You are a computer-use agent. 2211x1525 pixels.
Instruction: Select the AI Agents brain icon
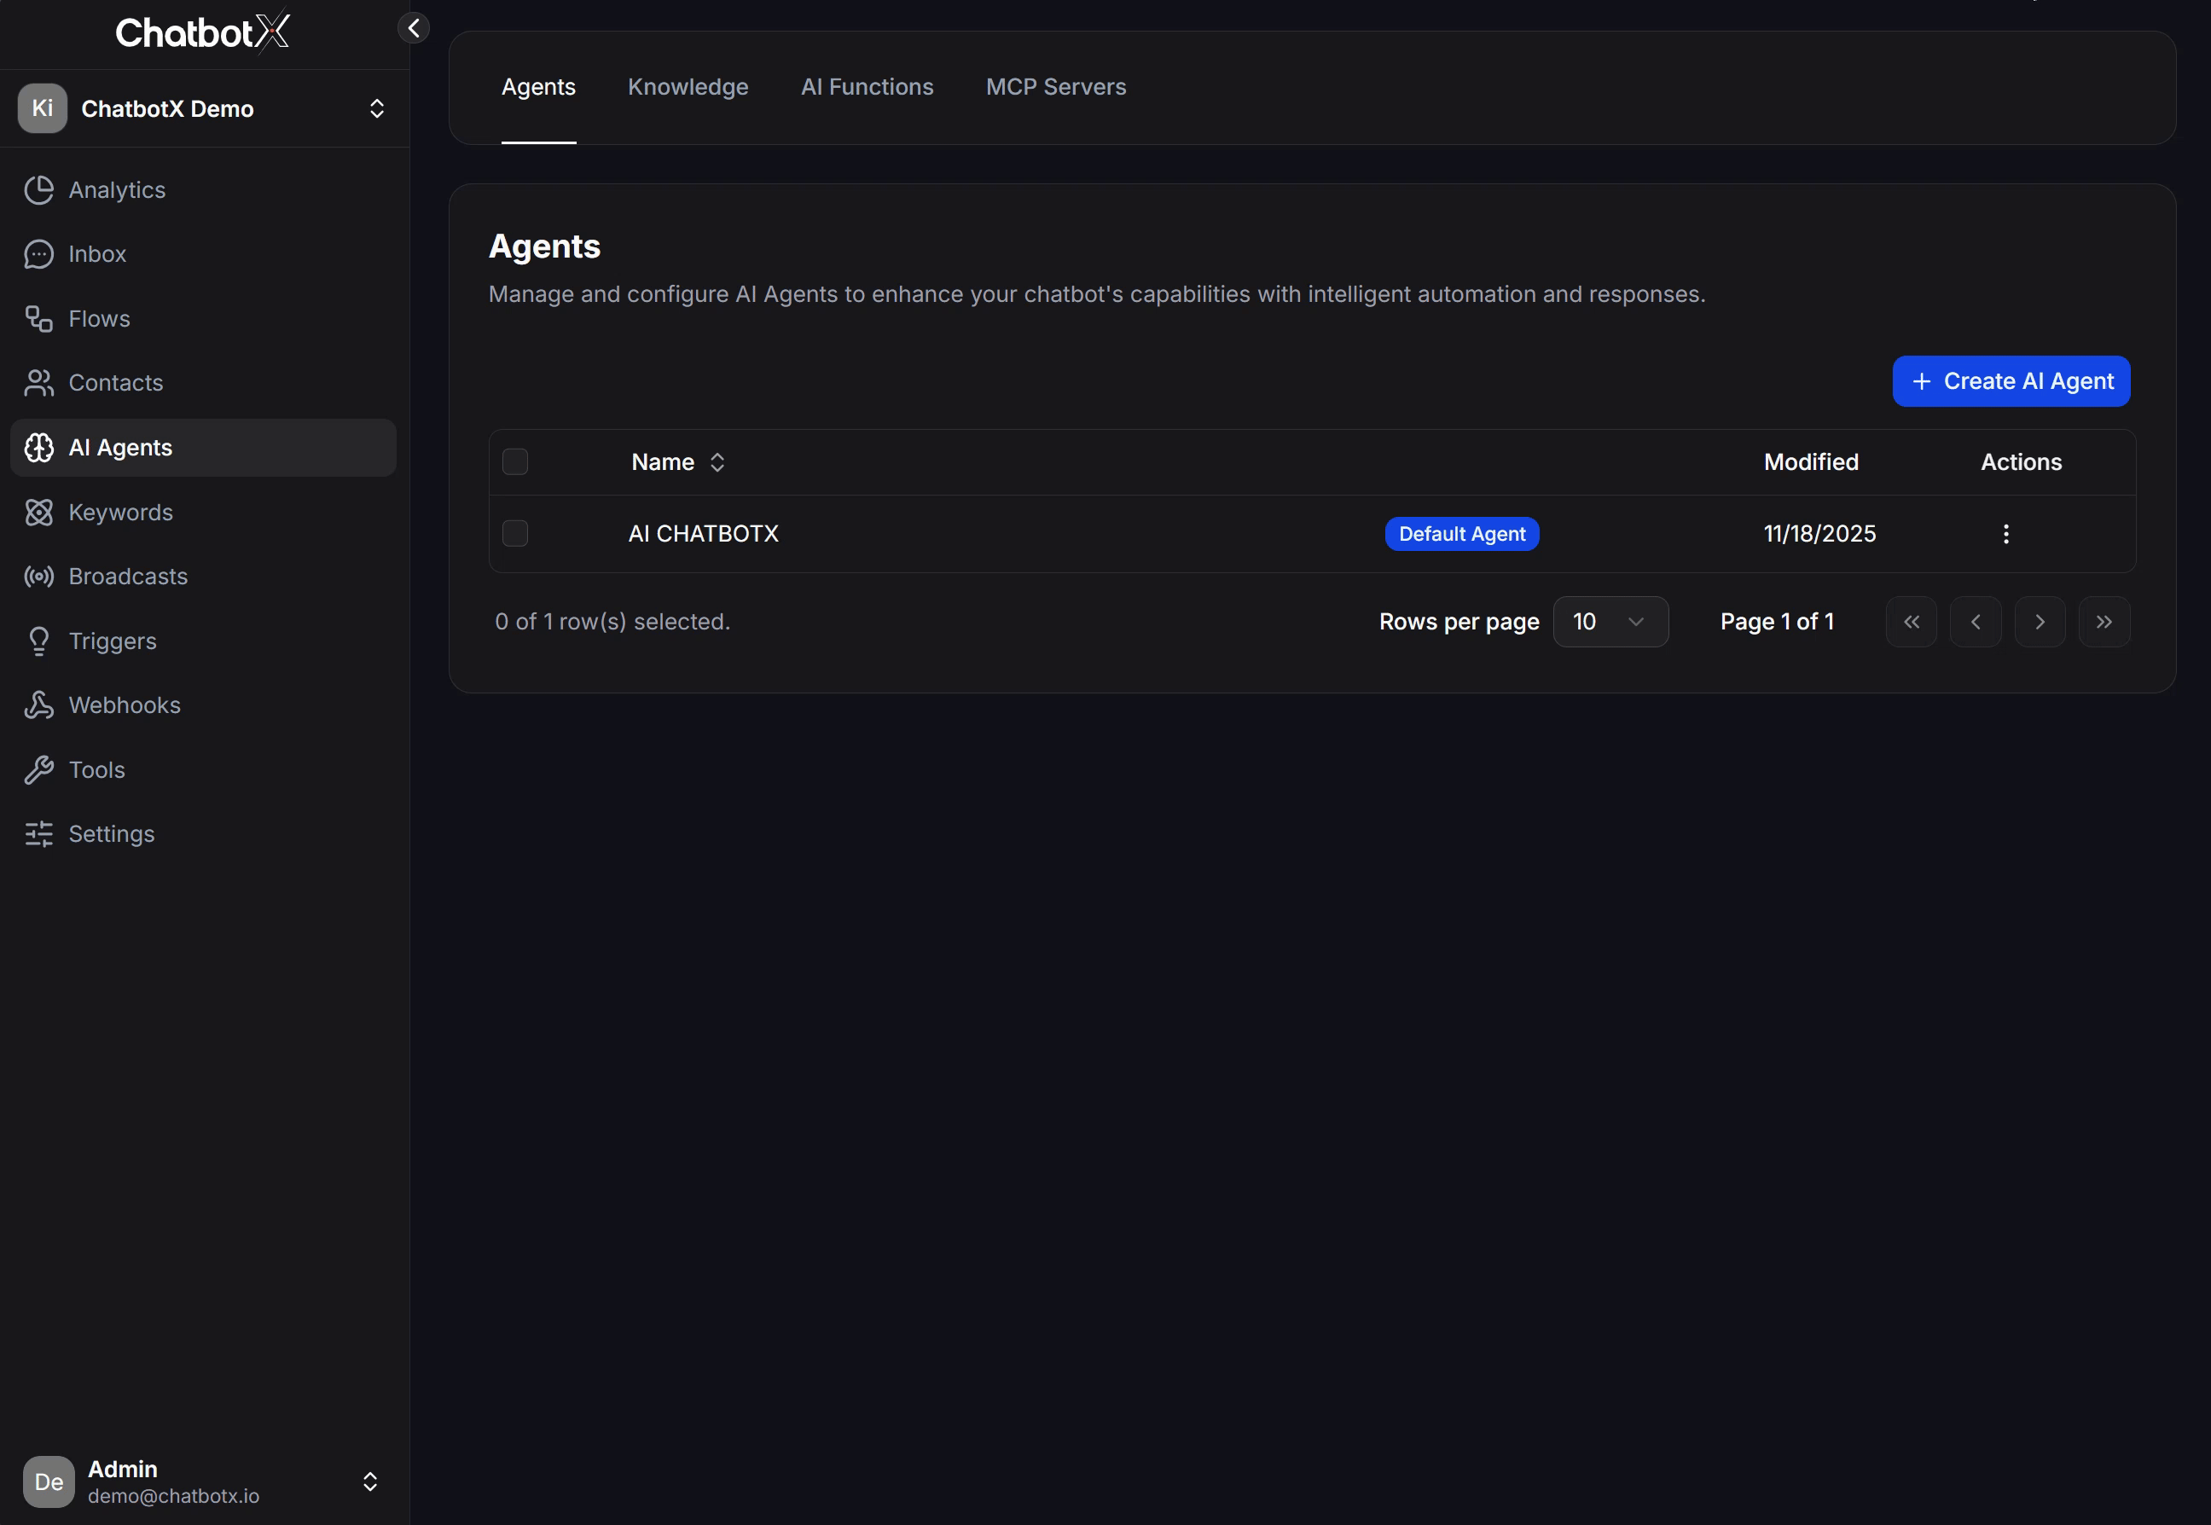(38, 447)
